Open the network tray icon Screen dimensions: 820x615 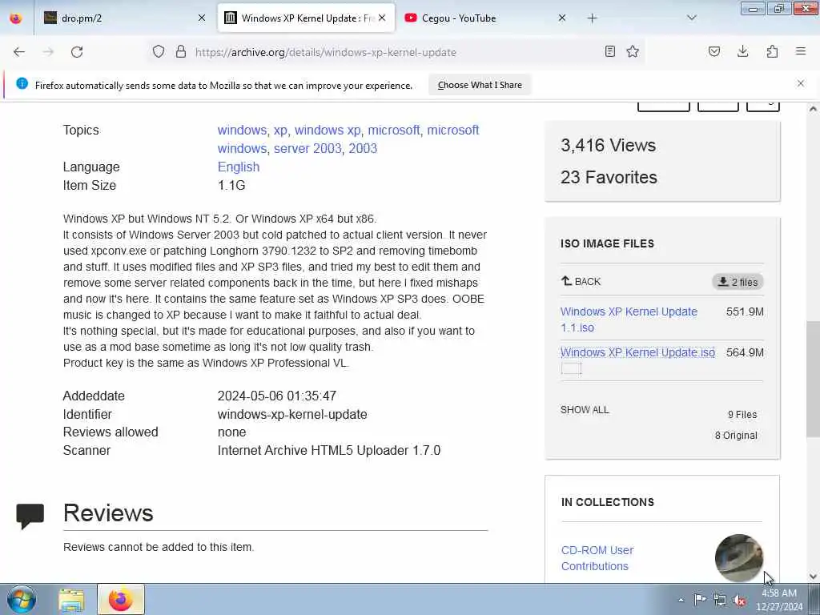click(x=720, y=601)
